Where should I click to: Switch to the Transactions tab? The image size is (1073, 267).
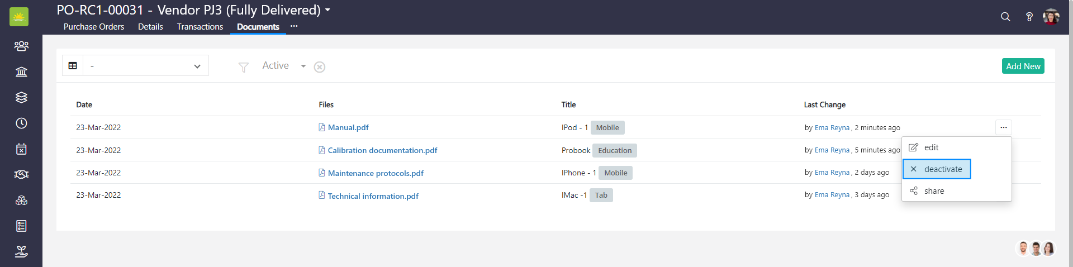(x=200, y=27)
